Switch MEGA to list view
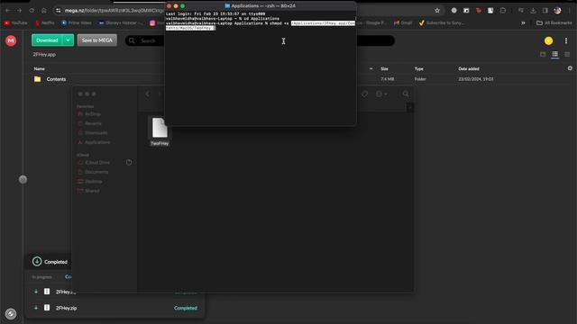 555,54
